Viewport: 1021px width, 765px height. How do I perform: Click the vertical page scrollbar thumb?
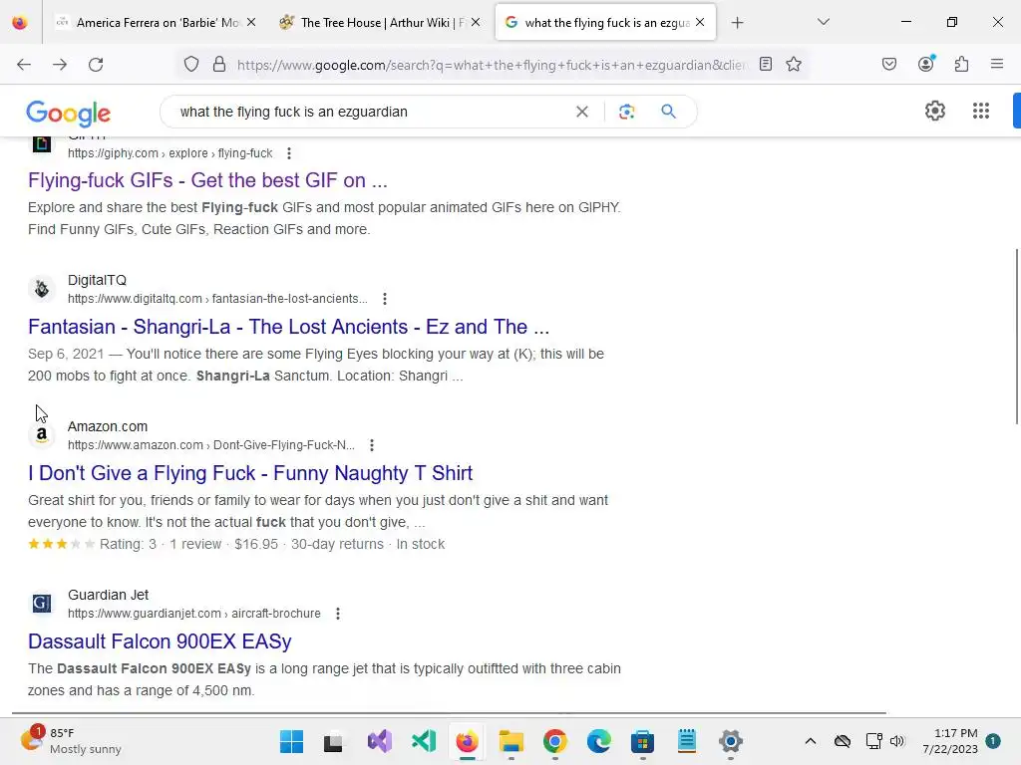(x=1016, y=337)
